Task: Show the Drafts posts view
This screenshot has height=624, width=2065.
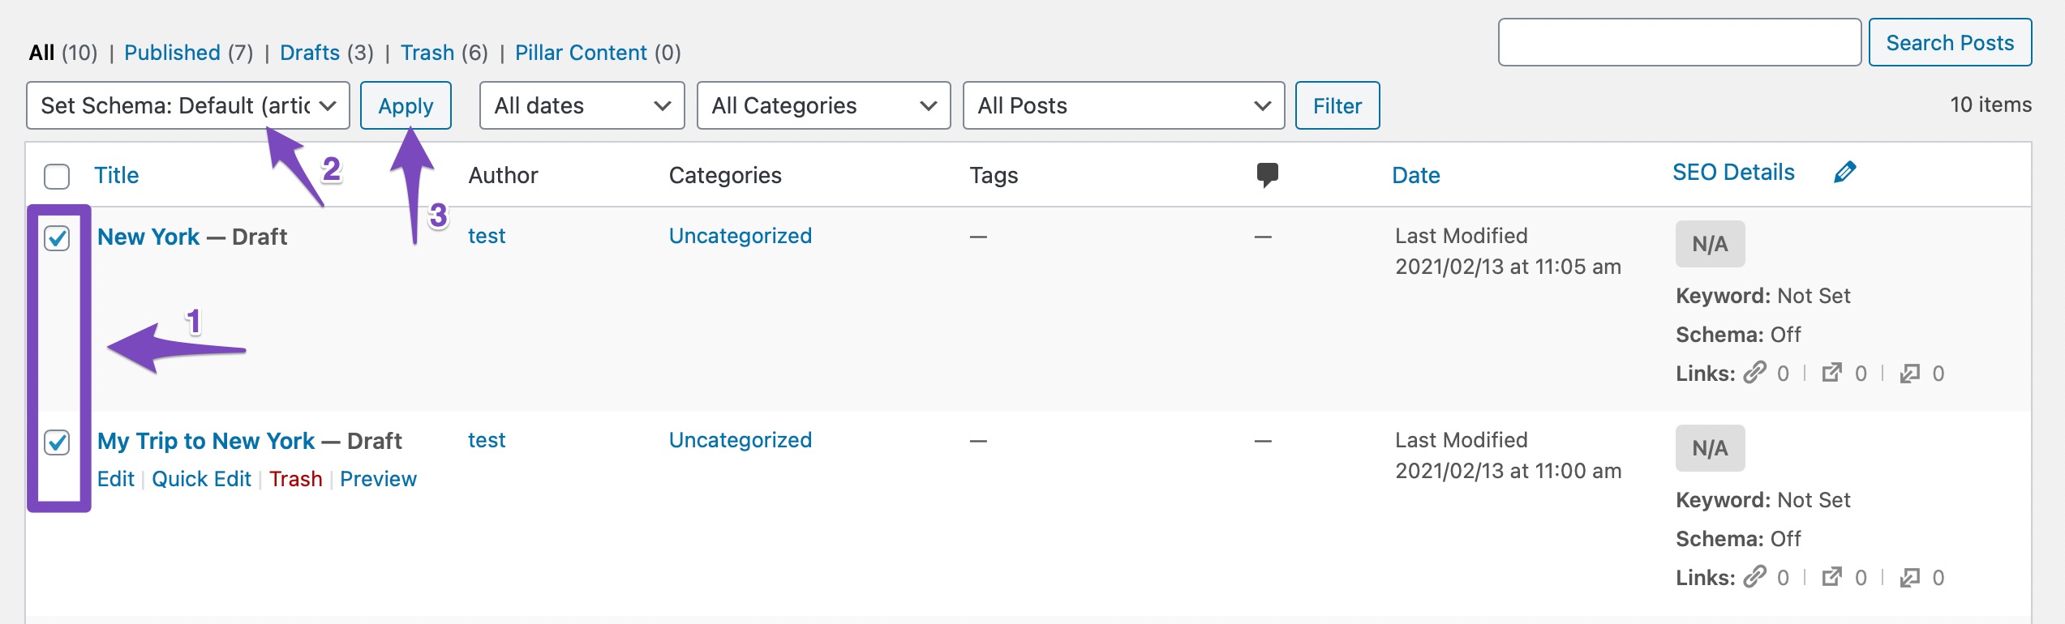Action: point(310,53)
